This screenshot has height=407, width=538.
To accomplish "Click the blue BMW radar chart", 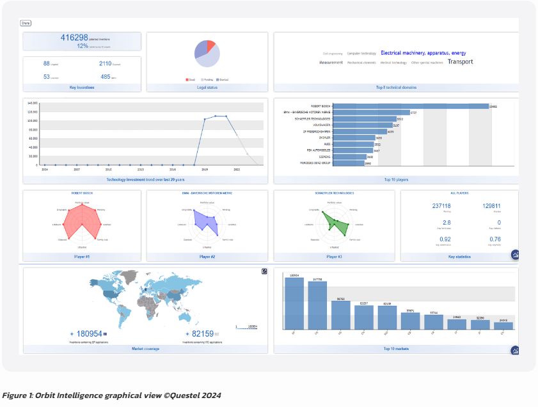I will [206, 222].
